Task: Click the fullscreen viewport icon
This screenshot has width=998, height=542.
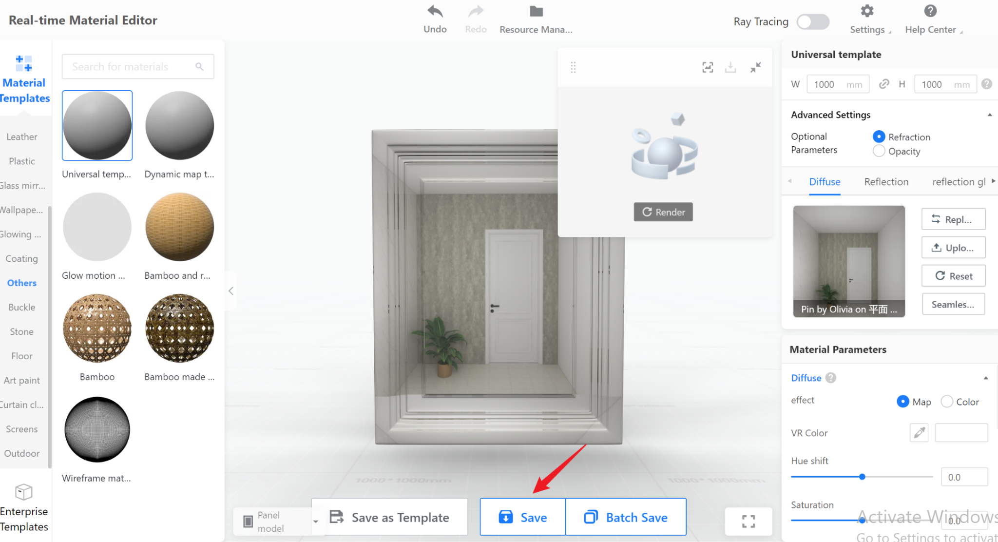Action: click(748, 522)
